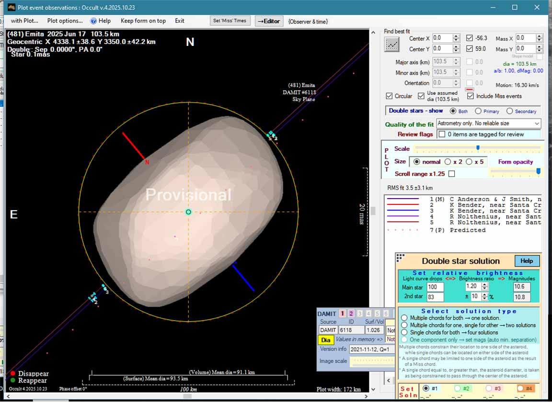Click the Find best fit graph icon
This screenshot has height=403, width=552.
(391, 45)
